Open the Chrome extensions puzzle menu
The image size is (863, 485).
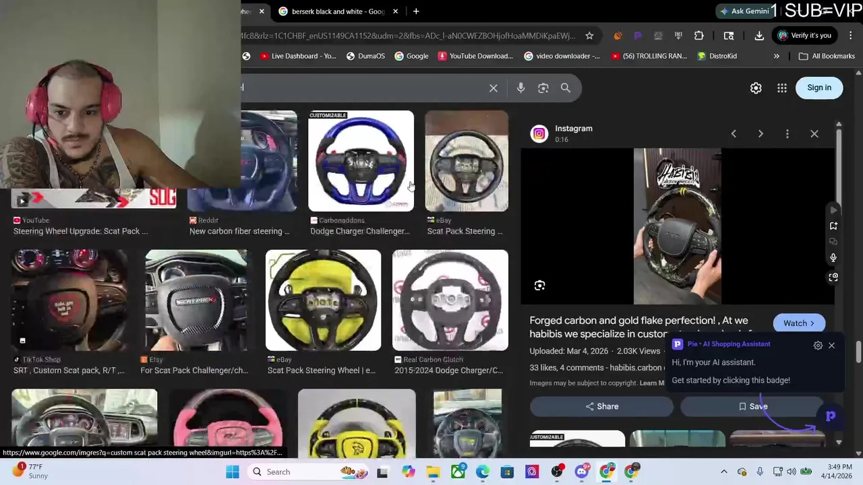699,36
